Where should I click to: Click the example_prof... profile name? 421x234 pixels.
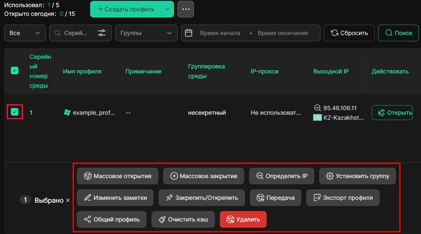[94, 113]
